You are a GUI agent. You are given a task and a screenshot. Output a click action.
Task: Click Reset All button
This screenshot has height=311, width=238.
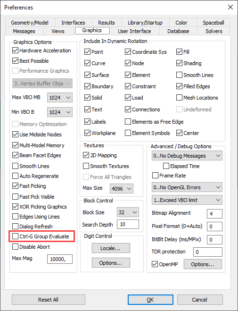(x=49, y=300)
